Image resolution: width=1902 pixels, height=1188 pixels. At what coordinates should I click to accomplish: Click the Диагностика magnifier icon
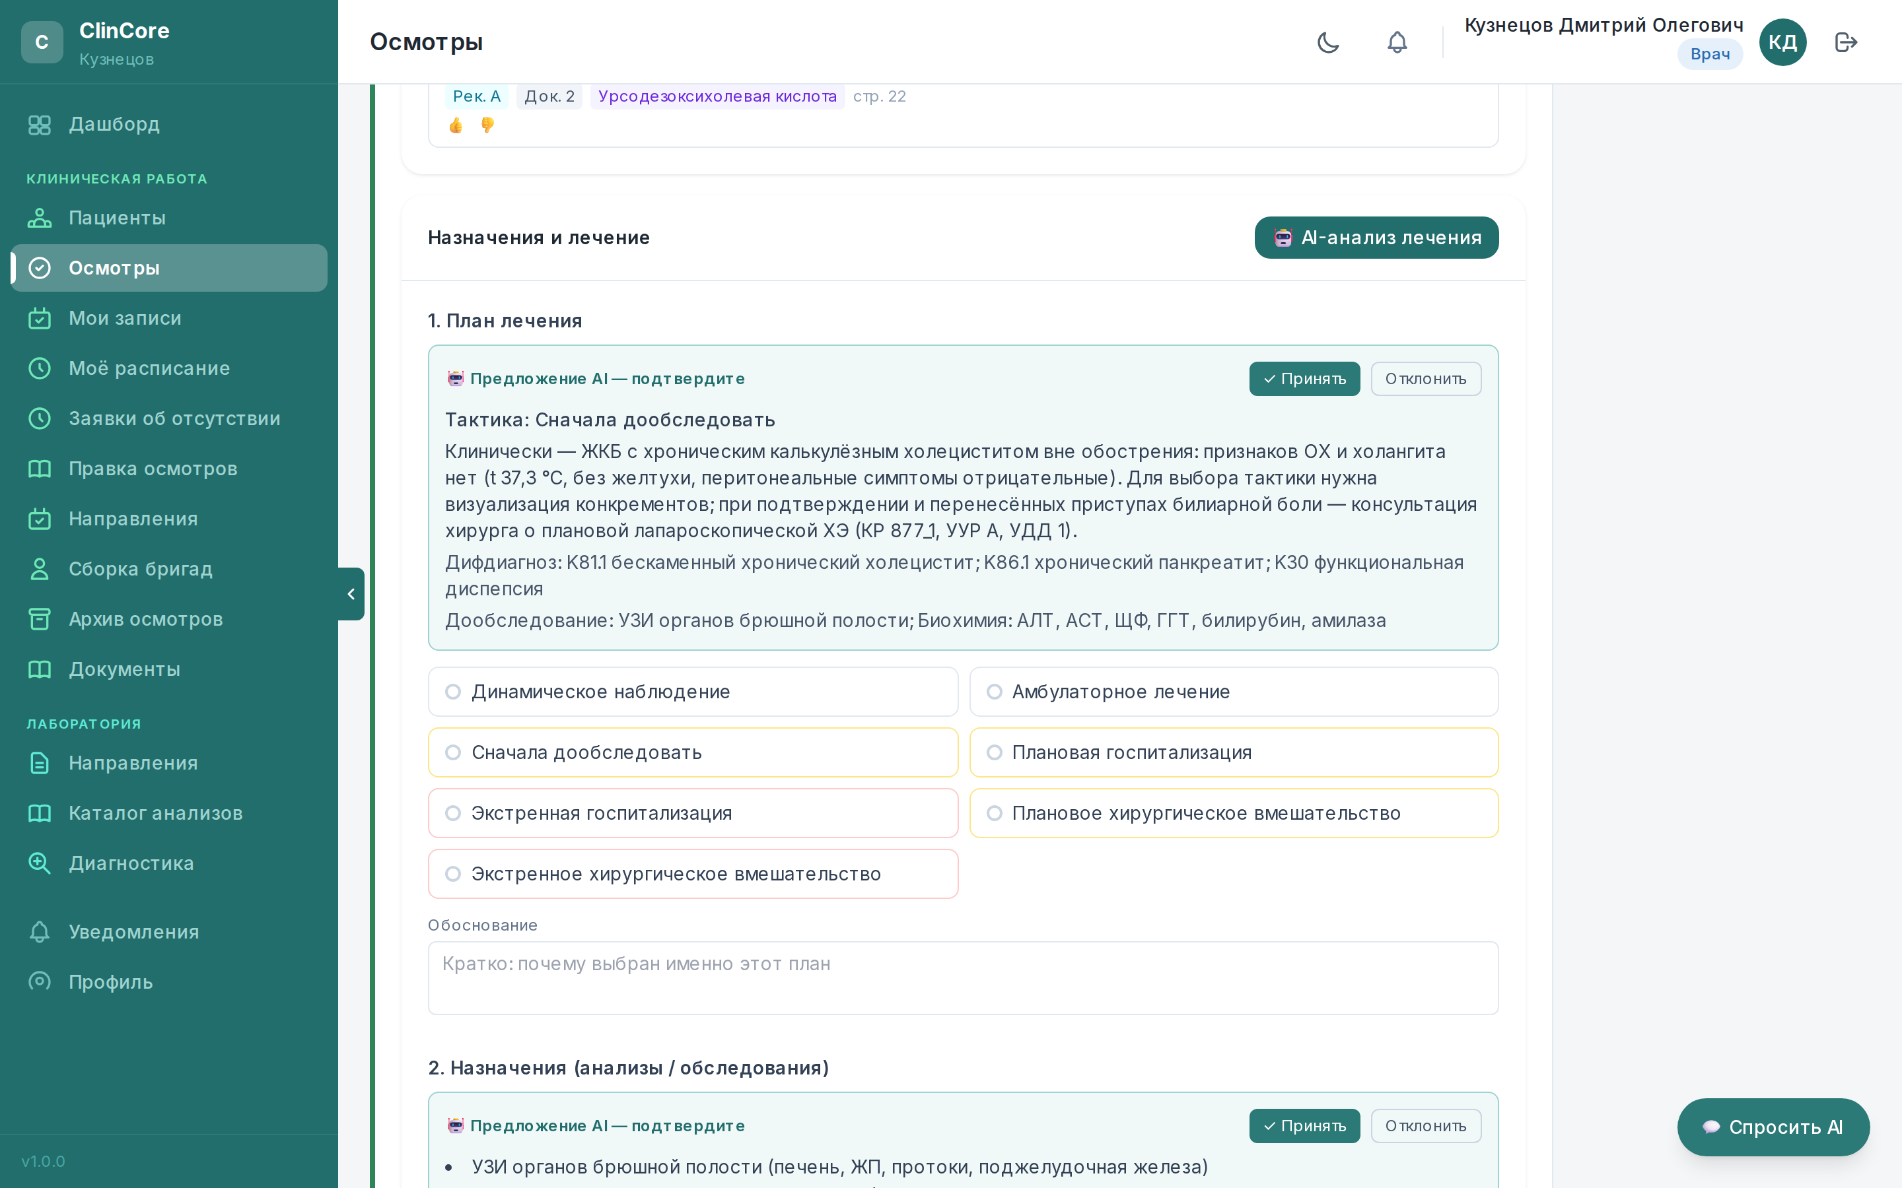coord(40,863)
